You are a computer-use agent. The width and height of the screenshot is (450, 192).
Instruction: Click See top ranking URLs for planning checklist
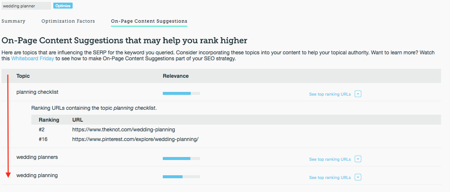click(x=330, y=95)
